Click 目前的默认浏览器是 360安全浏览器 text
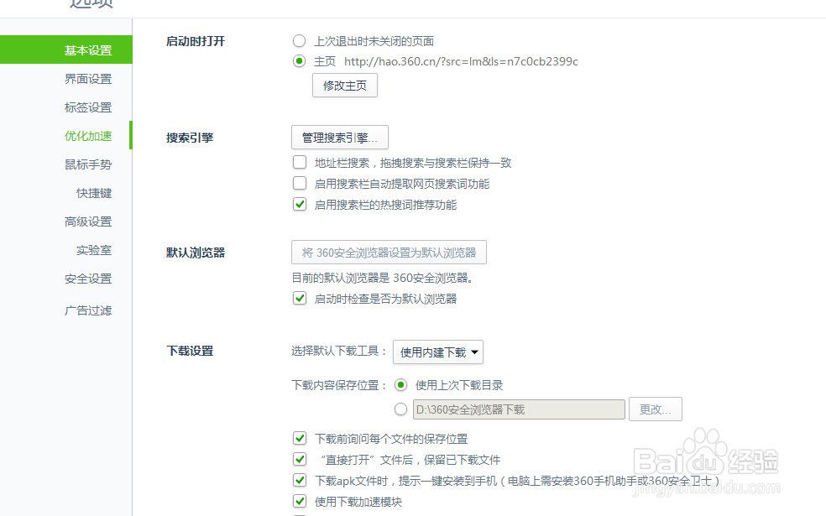Viewport: 826px width, 516px height. 383,278
